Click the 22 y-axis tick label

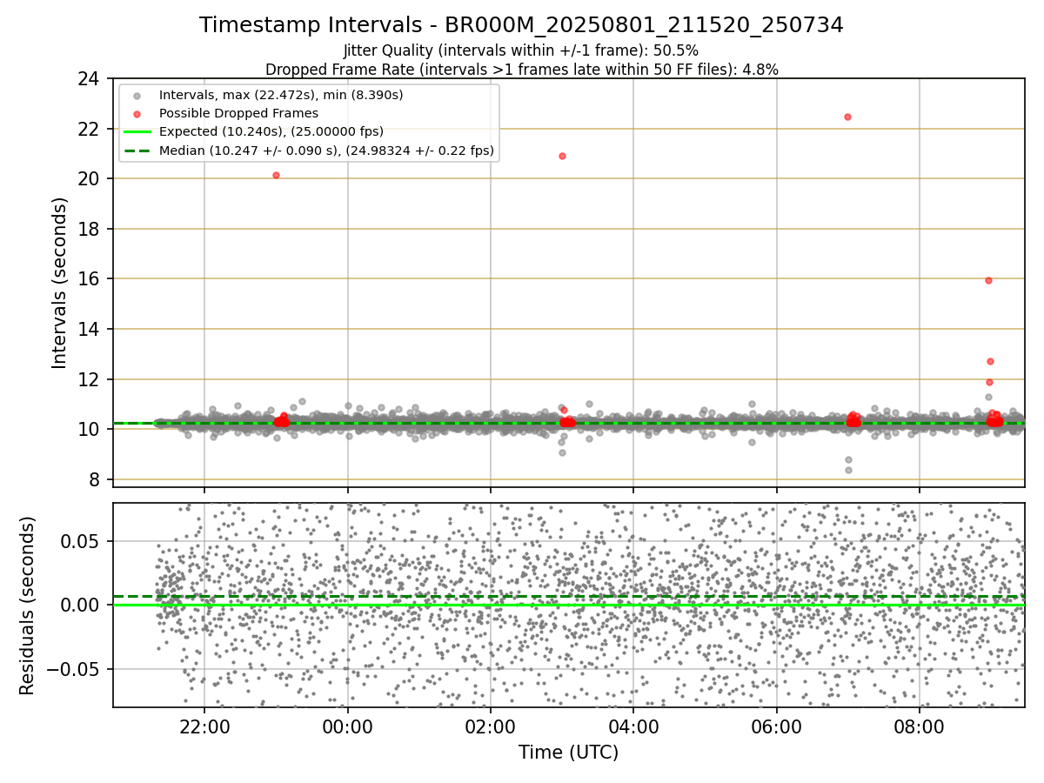88,129
